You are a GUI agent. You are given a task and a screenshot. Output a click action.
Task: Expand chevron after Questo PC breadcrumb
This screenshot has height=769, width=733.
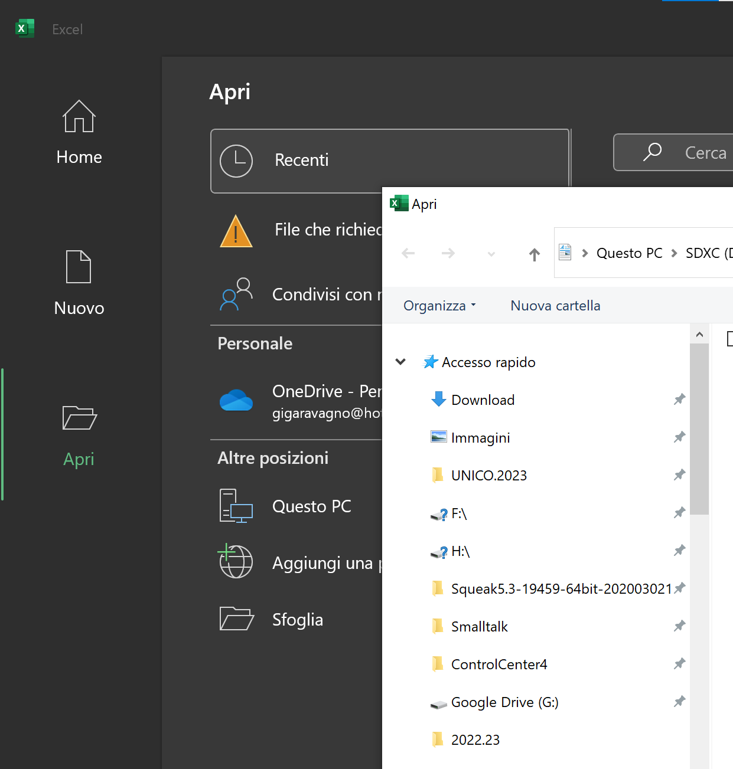(x=674, y=253)
